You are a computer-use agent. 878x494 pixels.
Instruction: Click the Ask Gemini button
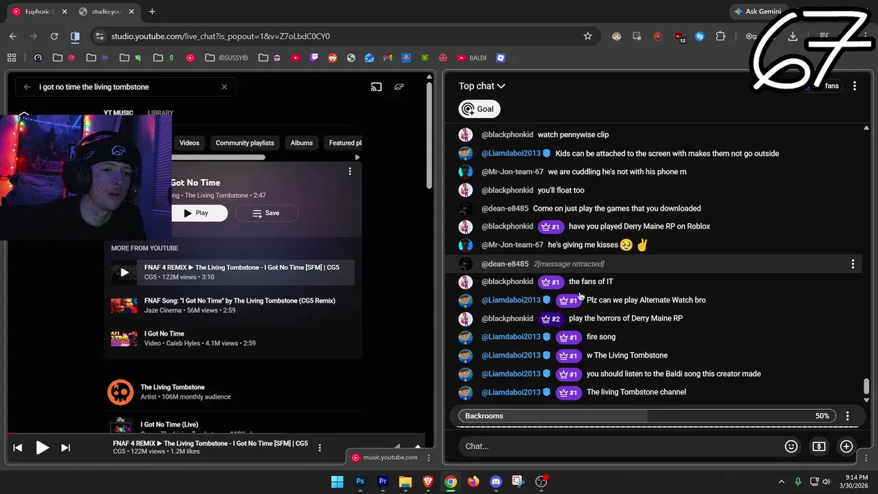pos(758,12)
